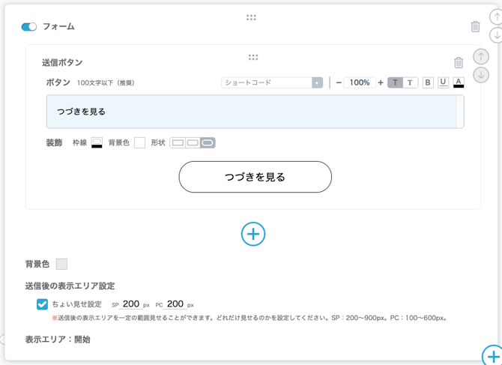The image size is (502, 365).
Task: Click the 送信後の表示エリア設定 heading
Action: pyautogui.click(x=70, y=286)
